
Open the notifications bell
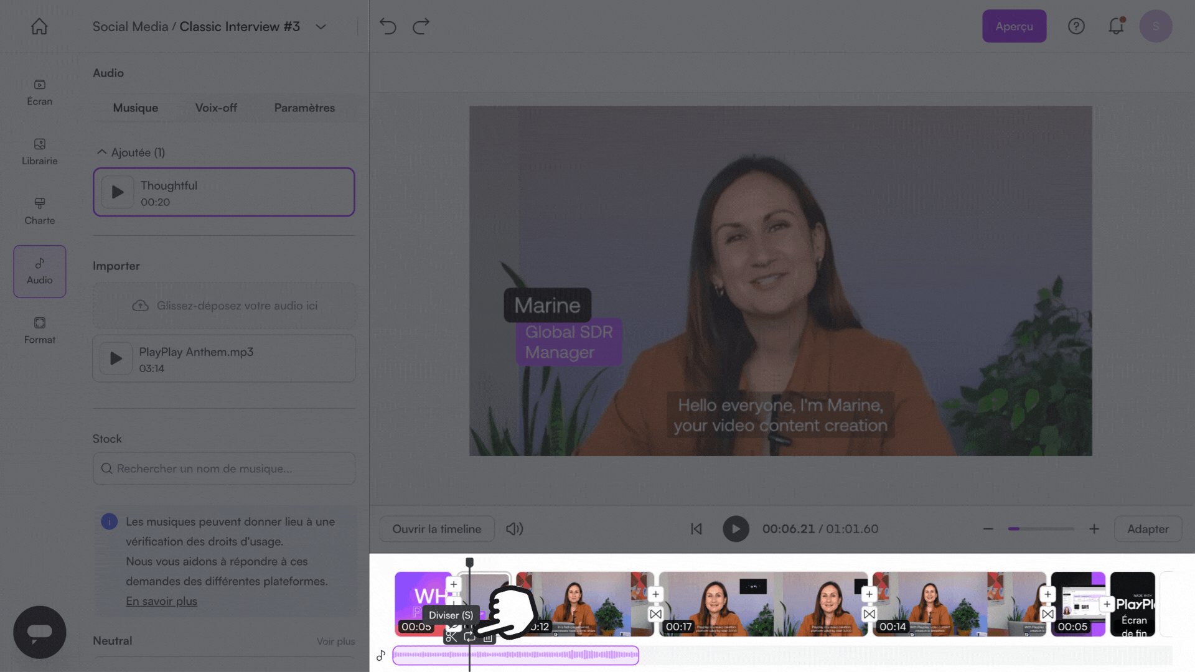coord(1116,26)
